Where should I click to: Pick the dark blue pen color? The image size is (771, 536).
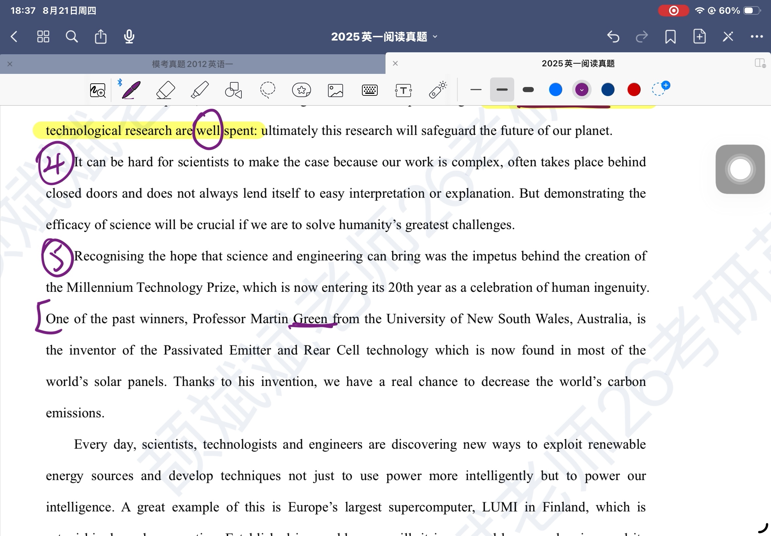[x=608, y=90]
